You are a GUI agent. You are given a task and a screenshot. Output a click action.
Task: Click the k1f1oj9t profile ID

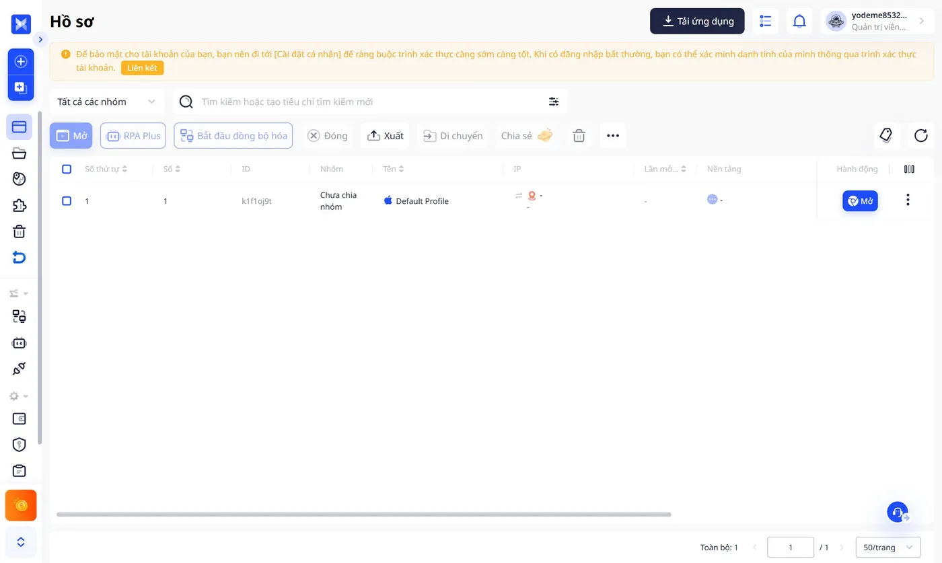(x=256, y=201)
